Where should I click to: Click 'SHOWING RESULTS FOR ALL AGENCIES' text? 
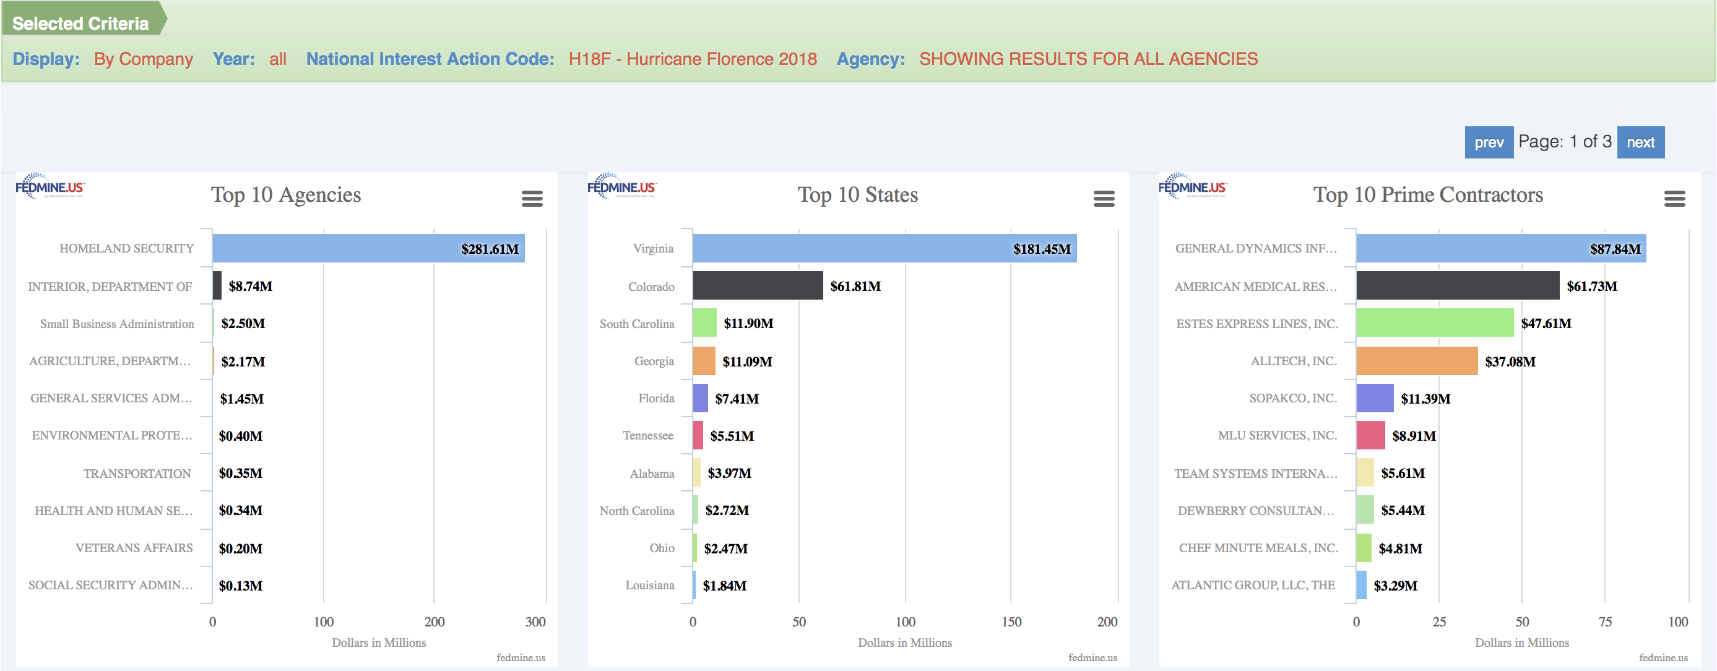click(x=1089, y=59)
